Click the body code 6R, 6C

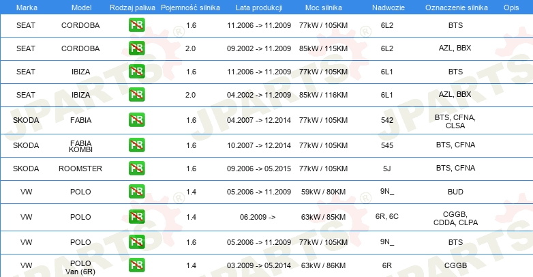pyautogui.click(x=387, y=216)
